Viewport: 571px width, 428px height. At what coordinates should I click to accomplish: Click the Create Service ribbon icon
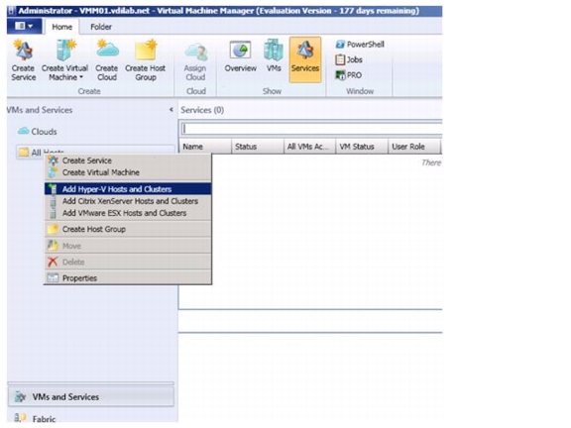pos(24,60)
